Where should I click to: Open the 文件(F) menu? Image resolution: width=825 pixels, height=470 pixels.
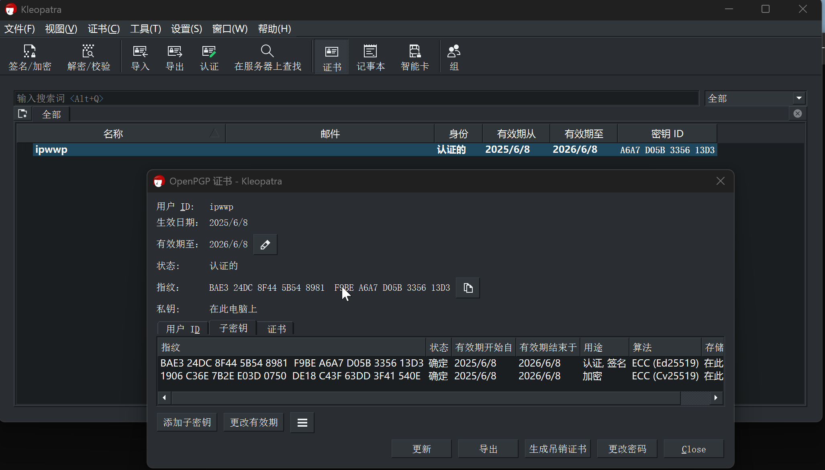pos(20,29)
